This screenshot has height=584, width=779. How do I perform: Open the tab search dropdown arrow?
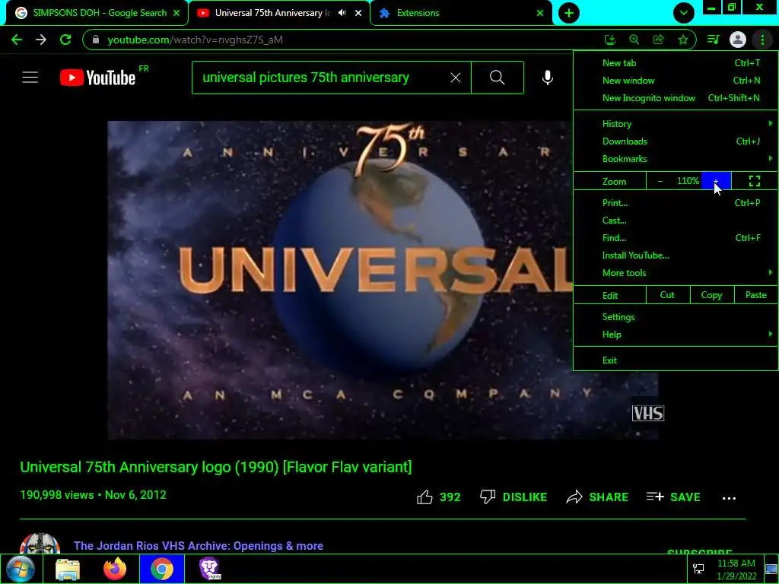[684, 13]
